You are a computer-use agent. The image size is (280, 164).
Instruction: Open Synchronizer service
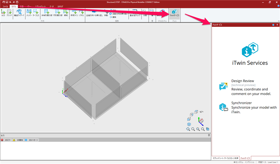(248, 107)
